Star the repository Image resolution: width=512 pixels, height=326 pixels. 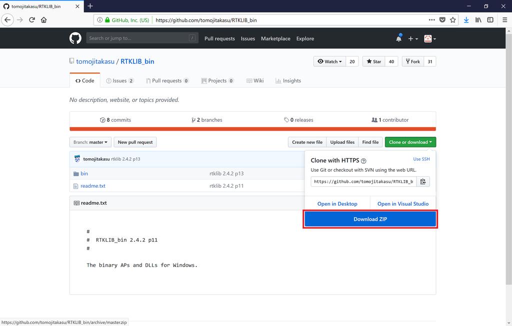click(374, 61)
